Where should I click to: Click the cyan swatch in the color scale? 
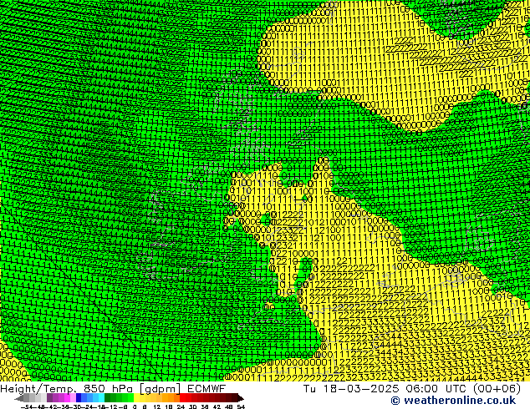(101, 398)
